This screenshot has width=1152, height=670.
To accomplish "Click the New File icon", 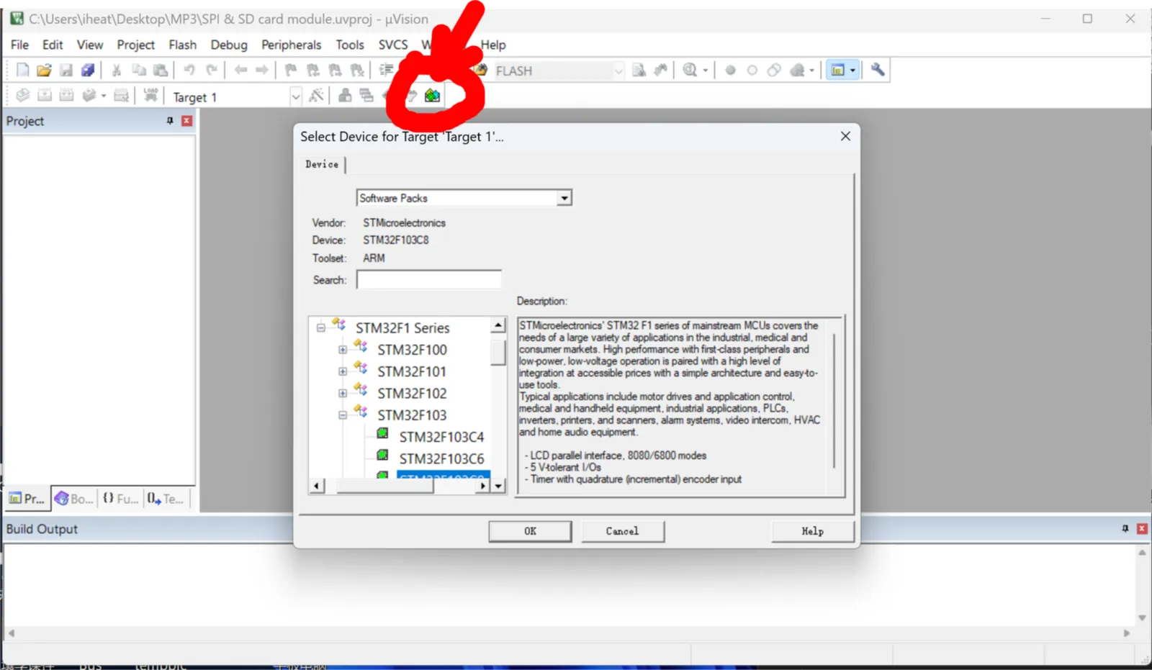I will click(x=22, y=70).
